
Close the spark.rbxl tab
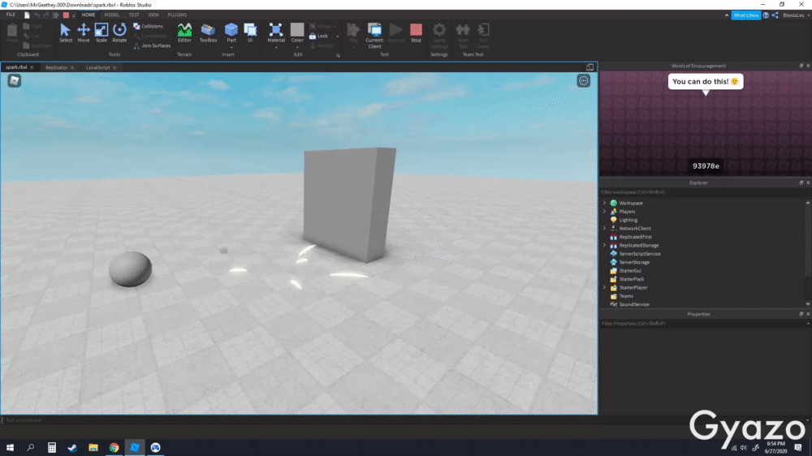coord(32,67)
